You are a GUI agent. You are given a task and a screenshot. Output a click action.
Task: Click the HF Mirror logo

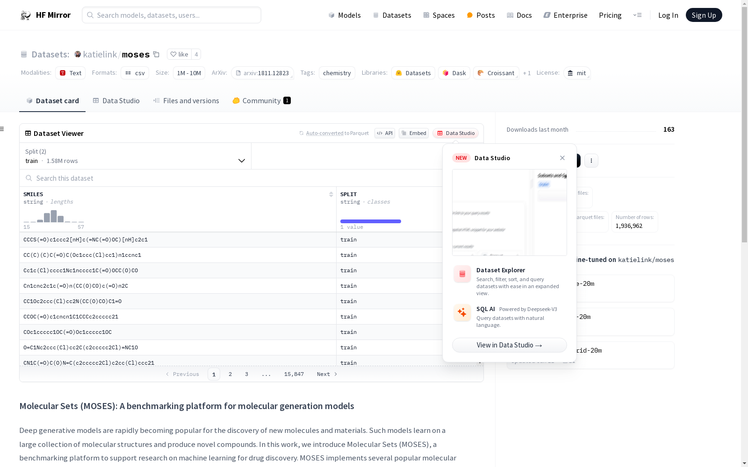[x=45, y=15]
